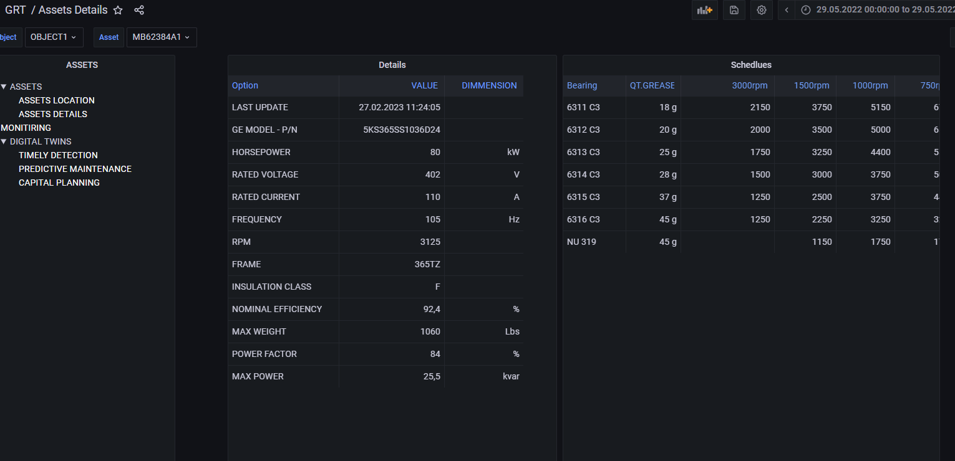Image resolution: width=955 pixels, height=461 pixels.
Task: Go to ASSETS DETAILS in sidebar
Action: coord(53,114)
